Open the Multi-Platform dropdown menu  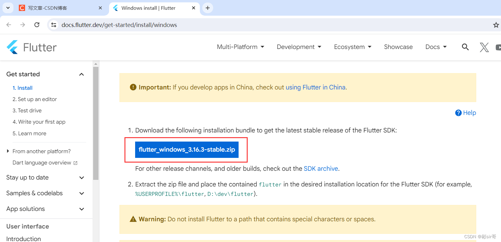(x=241, y=47)
